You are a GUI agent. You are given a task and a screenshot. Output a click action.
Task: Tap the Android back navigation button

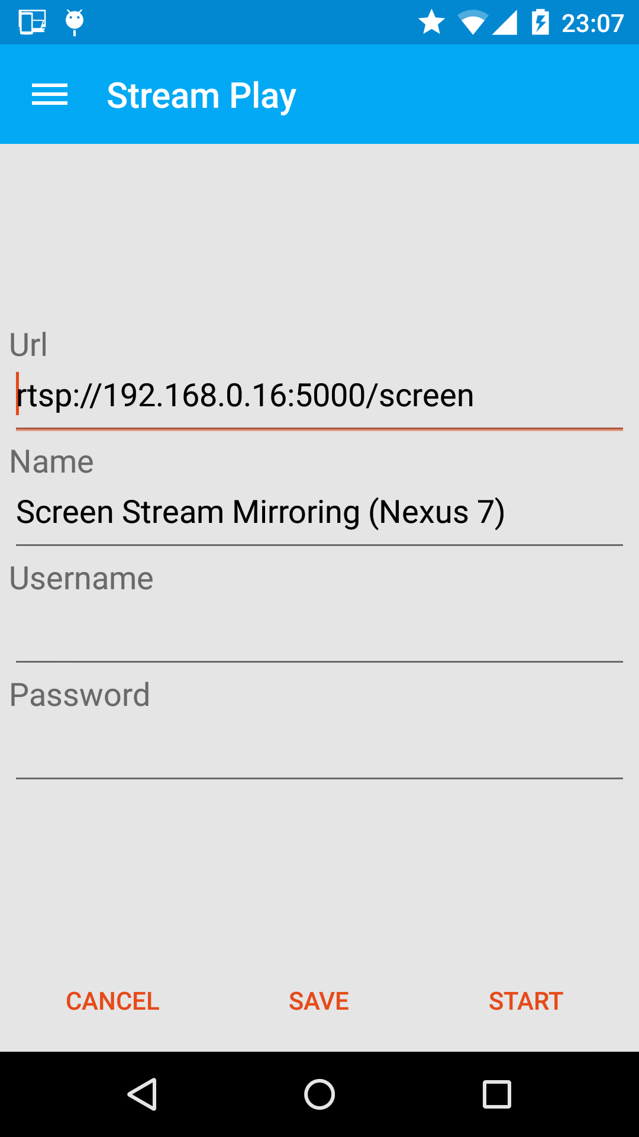(x=142, y=1094)
